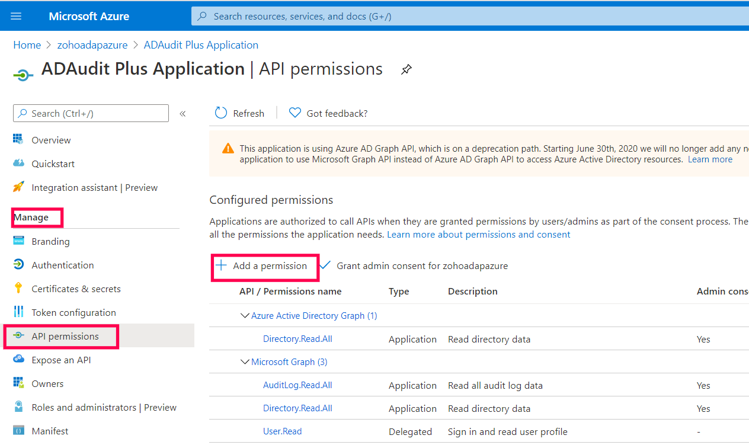Open AuditLog.Read.All permission link
Screen dimensions: 749x448
(297, 385)
